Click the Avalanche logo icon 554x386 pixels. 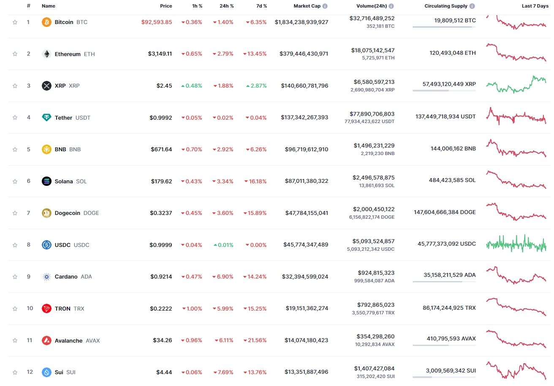(46, 340)
